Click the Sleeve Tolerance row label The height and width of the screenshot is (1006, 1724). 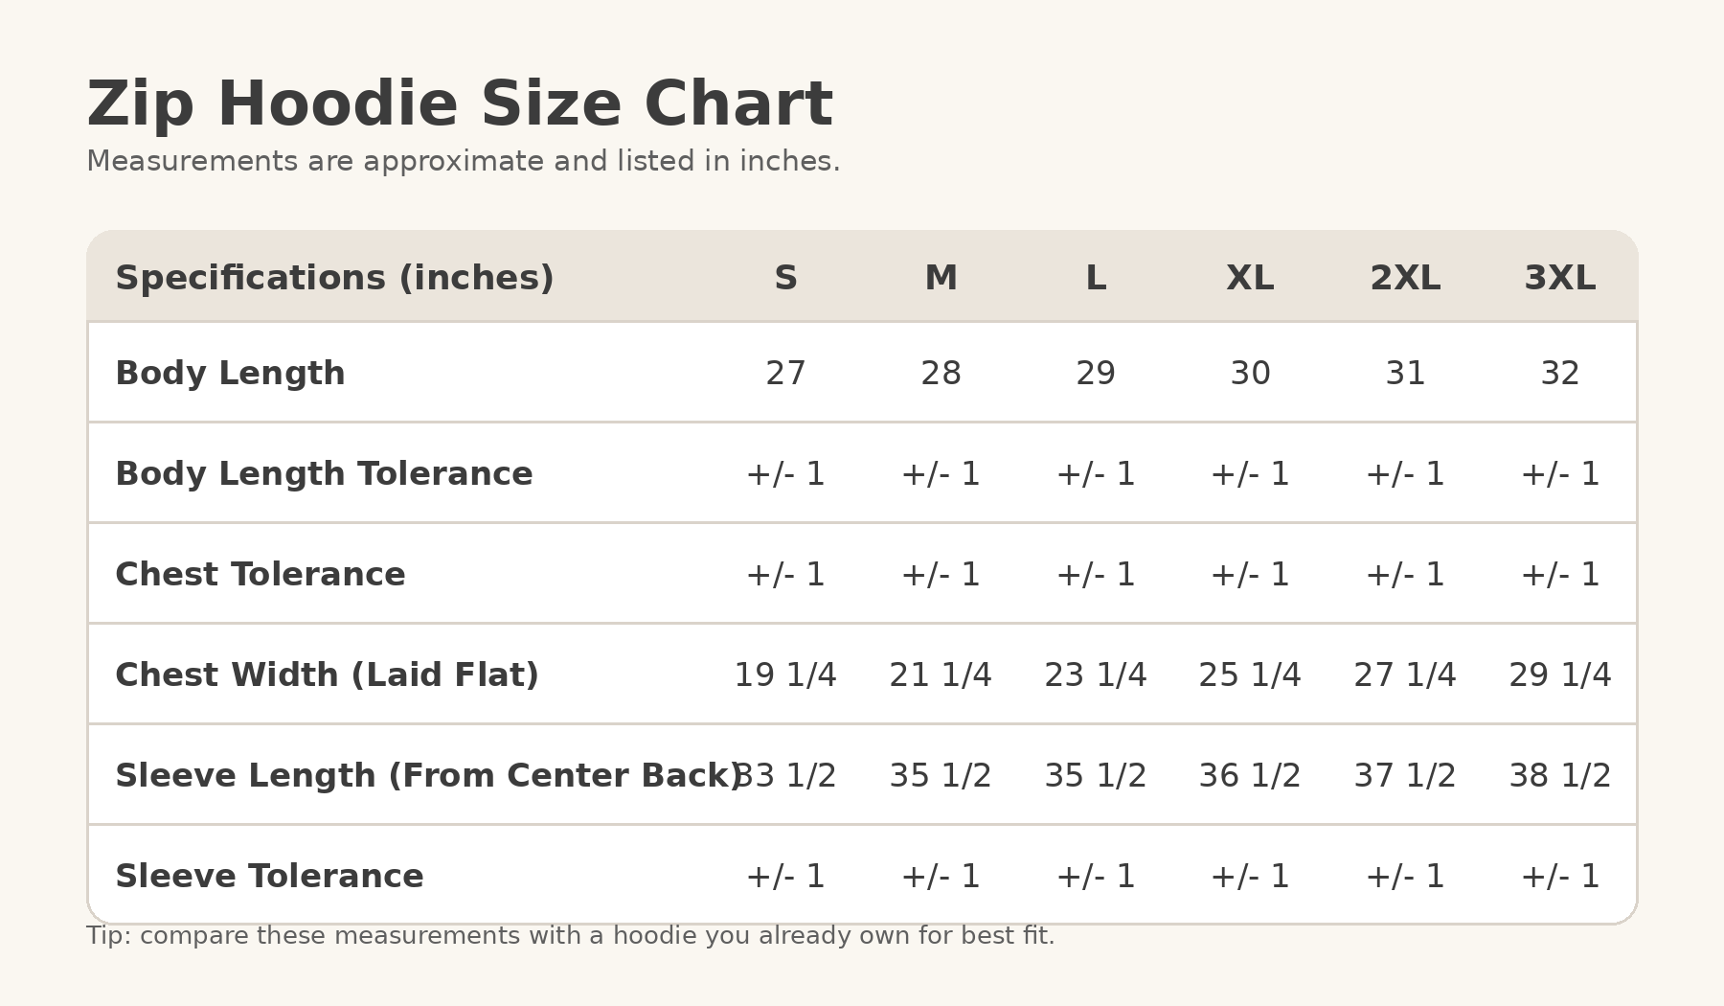click(269, 876)
